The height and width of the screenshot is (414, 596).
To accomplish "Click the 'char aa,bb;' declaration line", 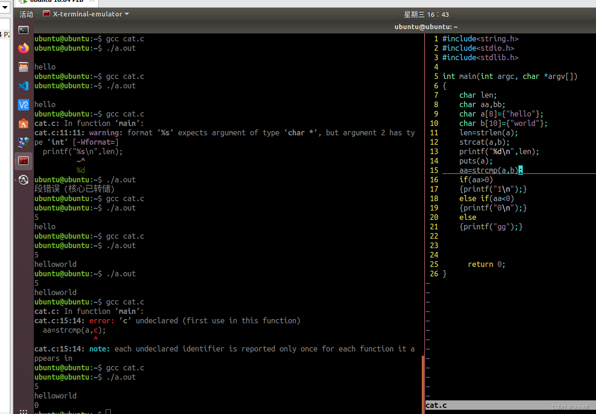I will [482, 104].
